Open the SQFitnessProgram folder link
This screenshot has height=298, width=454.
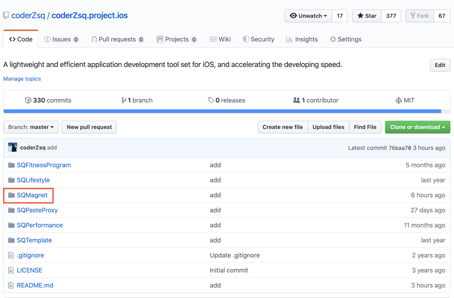coord(44,165)
